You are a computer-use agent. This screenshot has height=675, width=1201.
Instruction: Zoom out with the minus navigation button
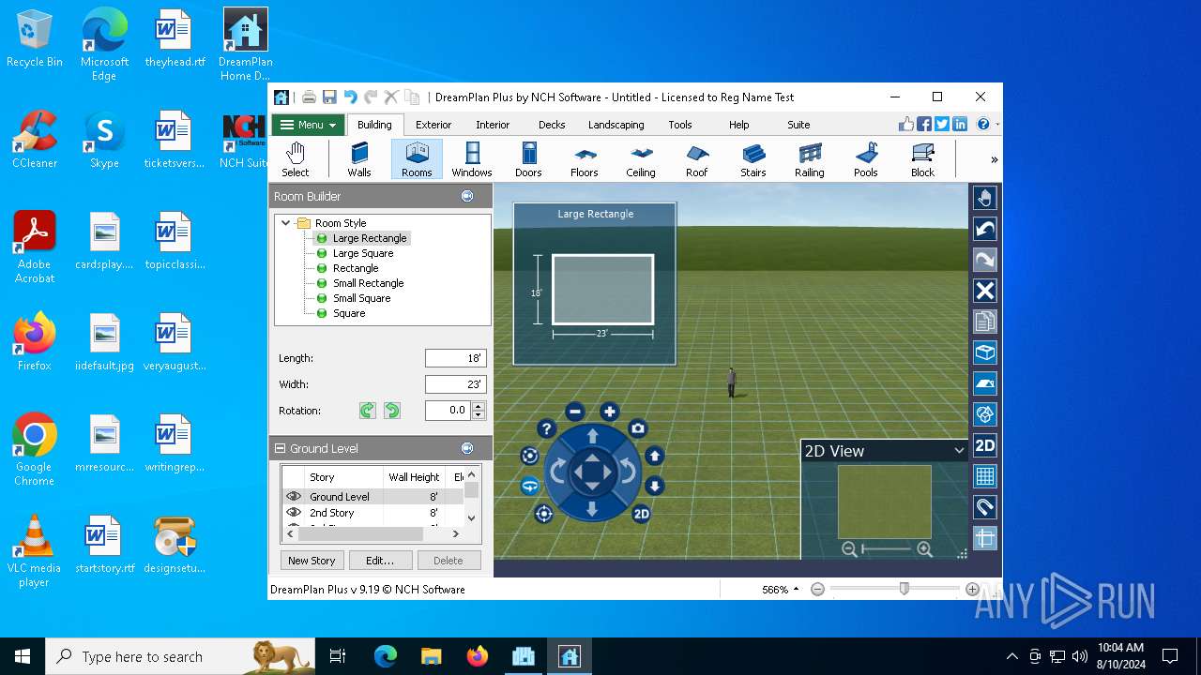click(x=575, y=412)
